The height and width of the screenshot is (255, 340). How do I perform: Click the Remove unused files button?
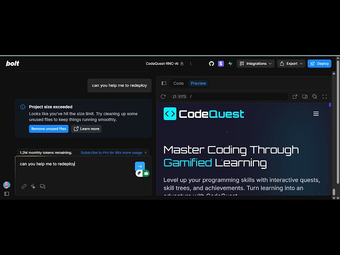tap(48, 129)
